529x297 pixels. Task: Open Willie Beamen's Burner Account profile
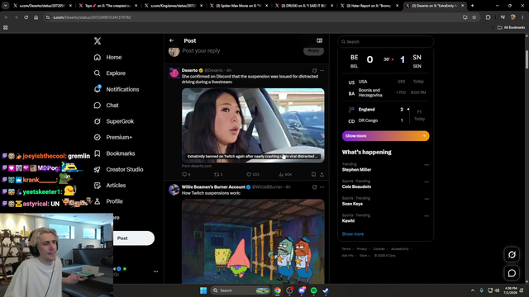click(x=213, y=187)
